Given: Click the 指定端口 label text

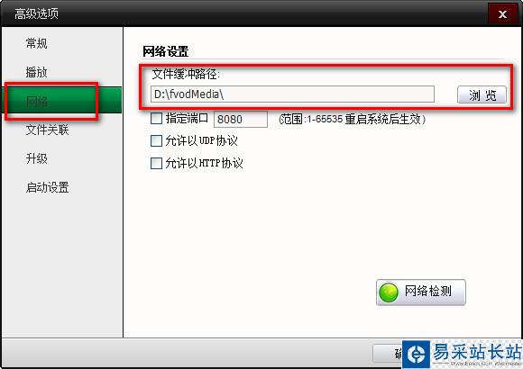Looking at the screenshot, I should click(x=187, y=118).
